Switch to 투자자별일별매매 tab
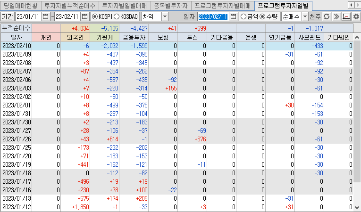 [x=125, y=6]
